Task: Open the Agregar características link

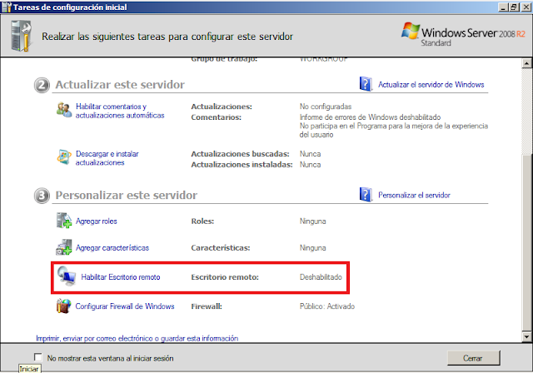Action: point(112,248)
